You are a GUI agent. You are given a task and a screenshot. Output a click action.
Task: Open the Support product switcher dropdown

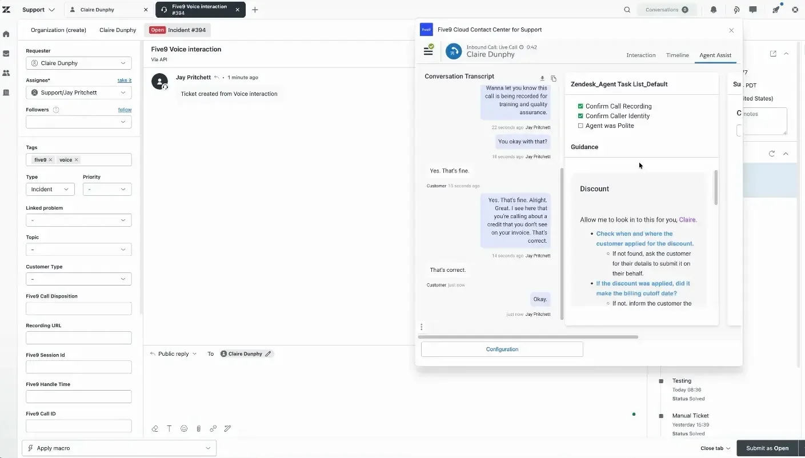pyautogui.click(x=38, y=10)
